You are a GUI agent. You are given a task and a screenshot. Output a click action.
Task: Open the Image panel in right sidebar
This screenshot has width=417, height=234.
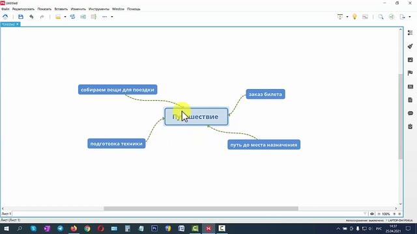[410, 60]
